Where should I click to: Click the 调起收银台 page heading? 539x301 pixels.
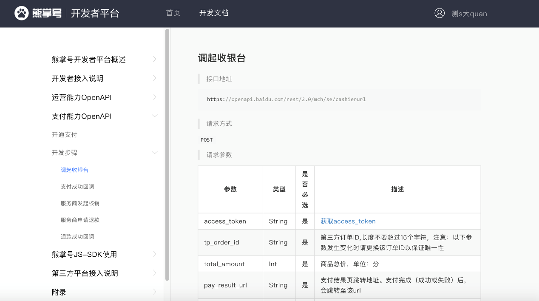click(222, 58)
